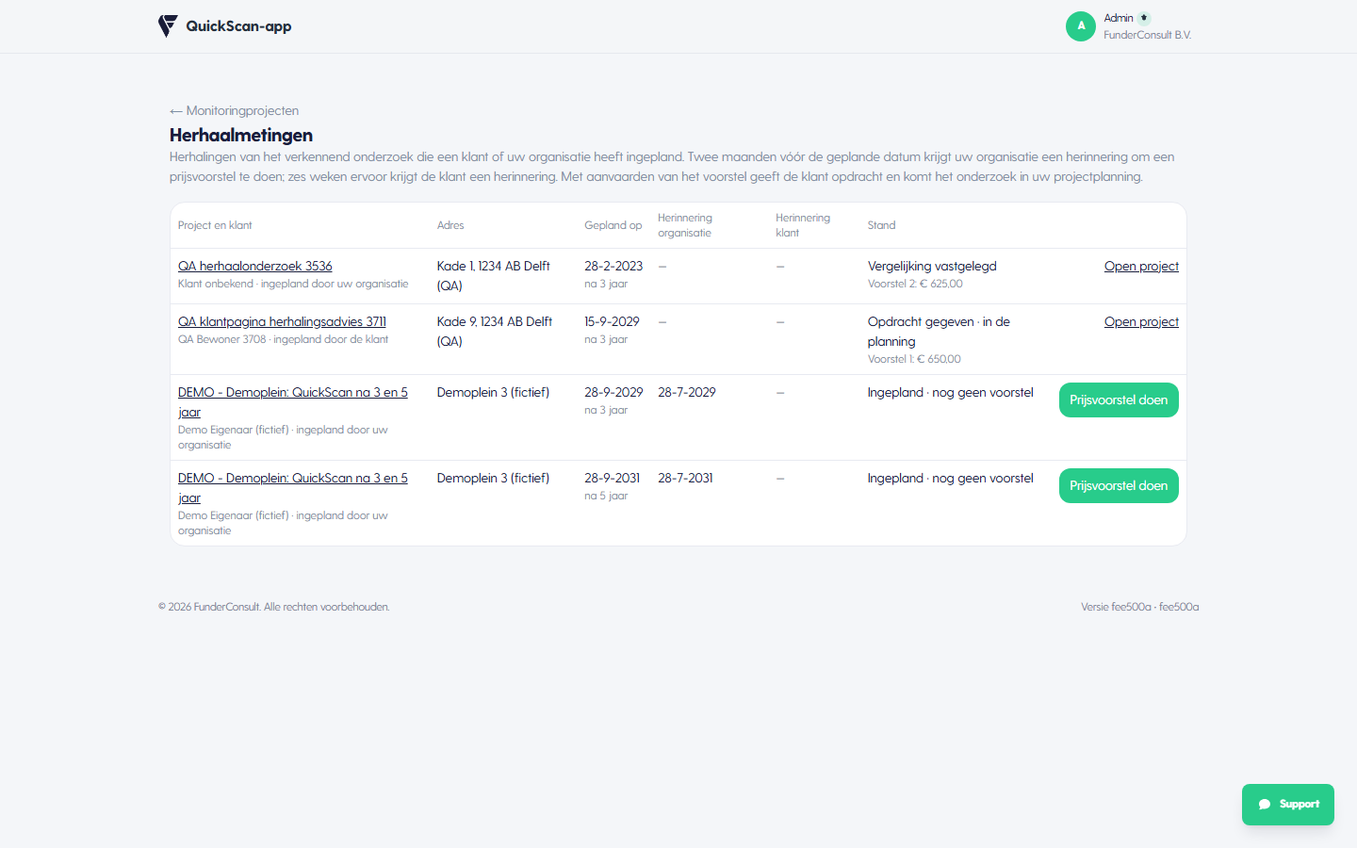Viewport: 1357px width, 848px height.
Task: Select the address Kade 1, 1234 AB Delft
Action: [494, 275]
